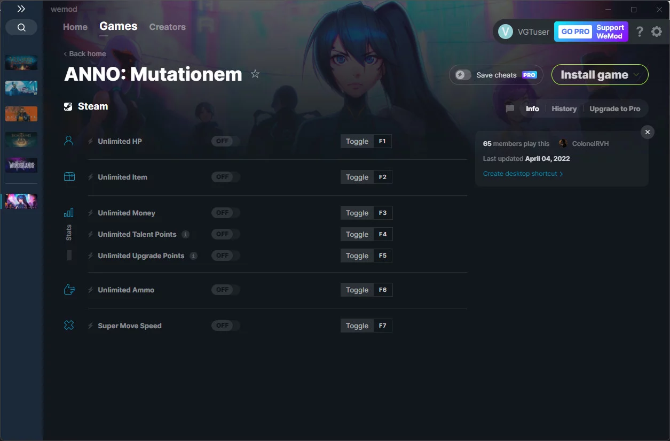The image size is (670, 441).
Task: Click the F2 hotkey box
Action: point(382,177)
